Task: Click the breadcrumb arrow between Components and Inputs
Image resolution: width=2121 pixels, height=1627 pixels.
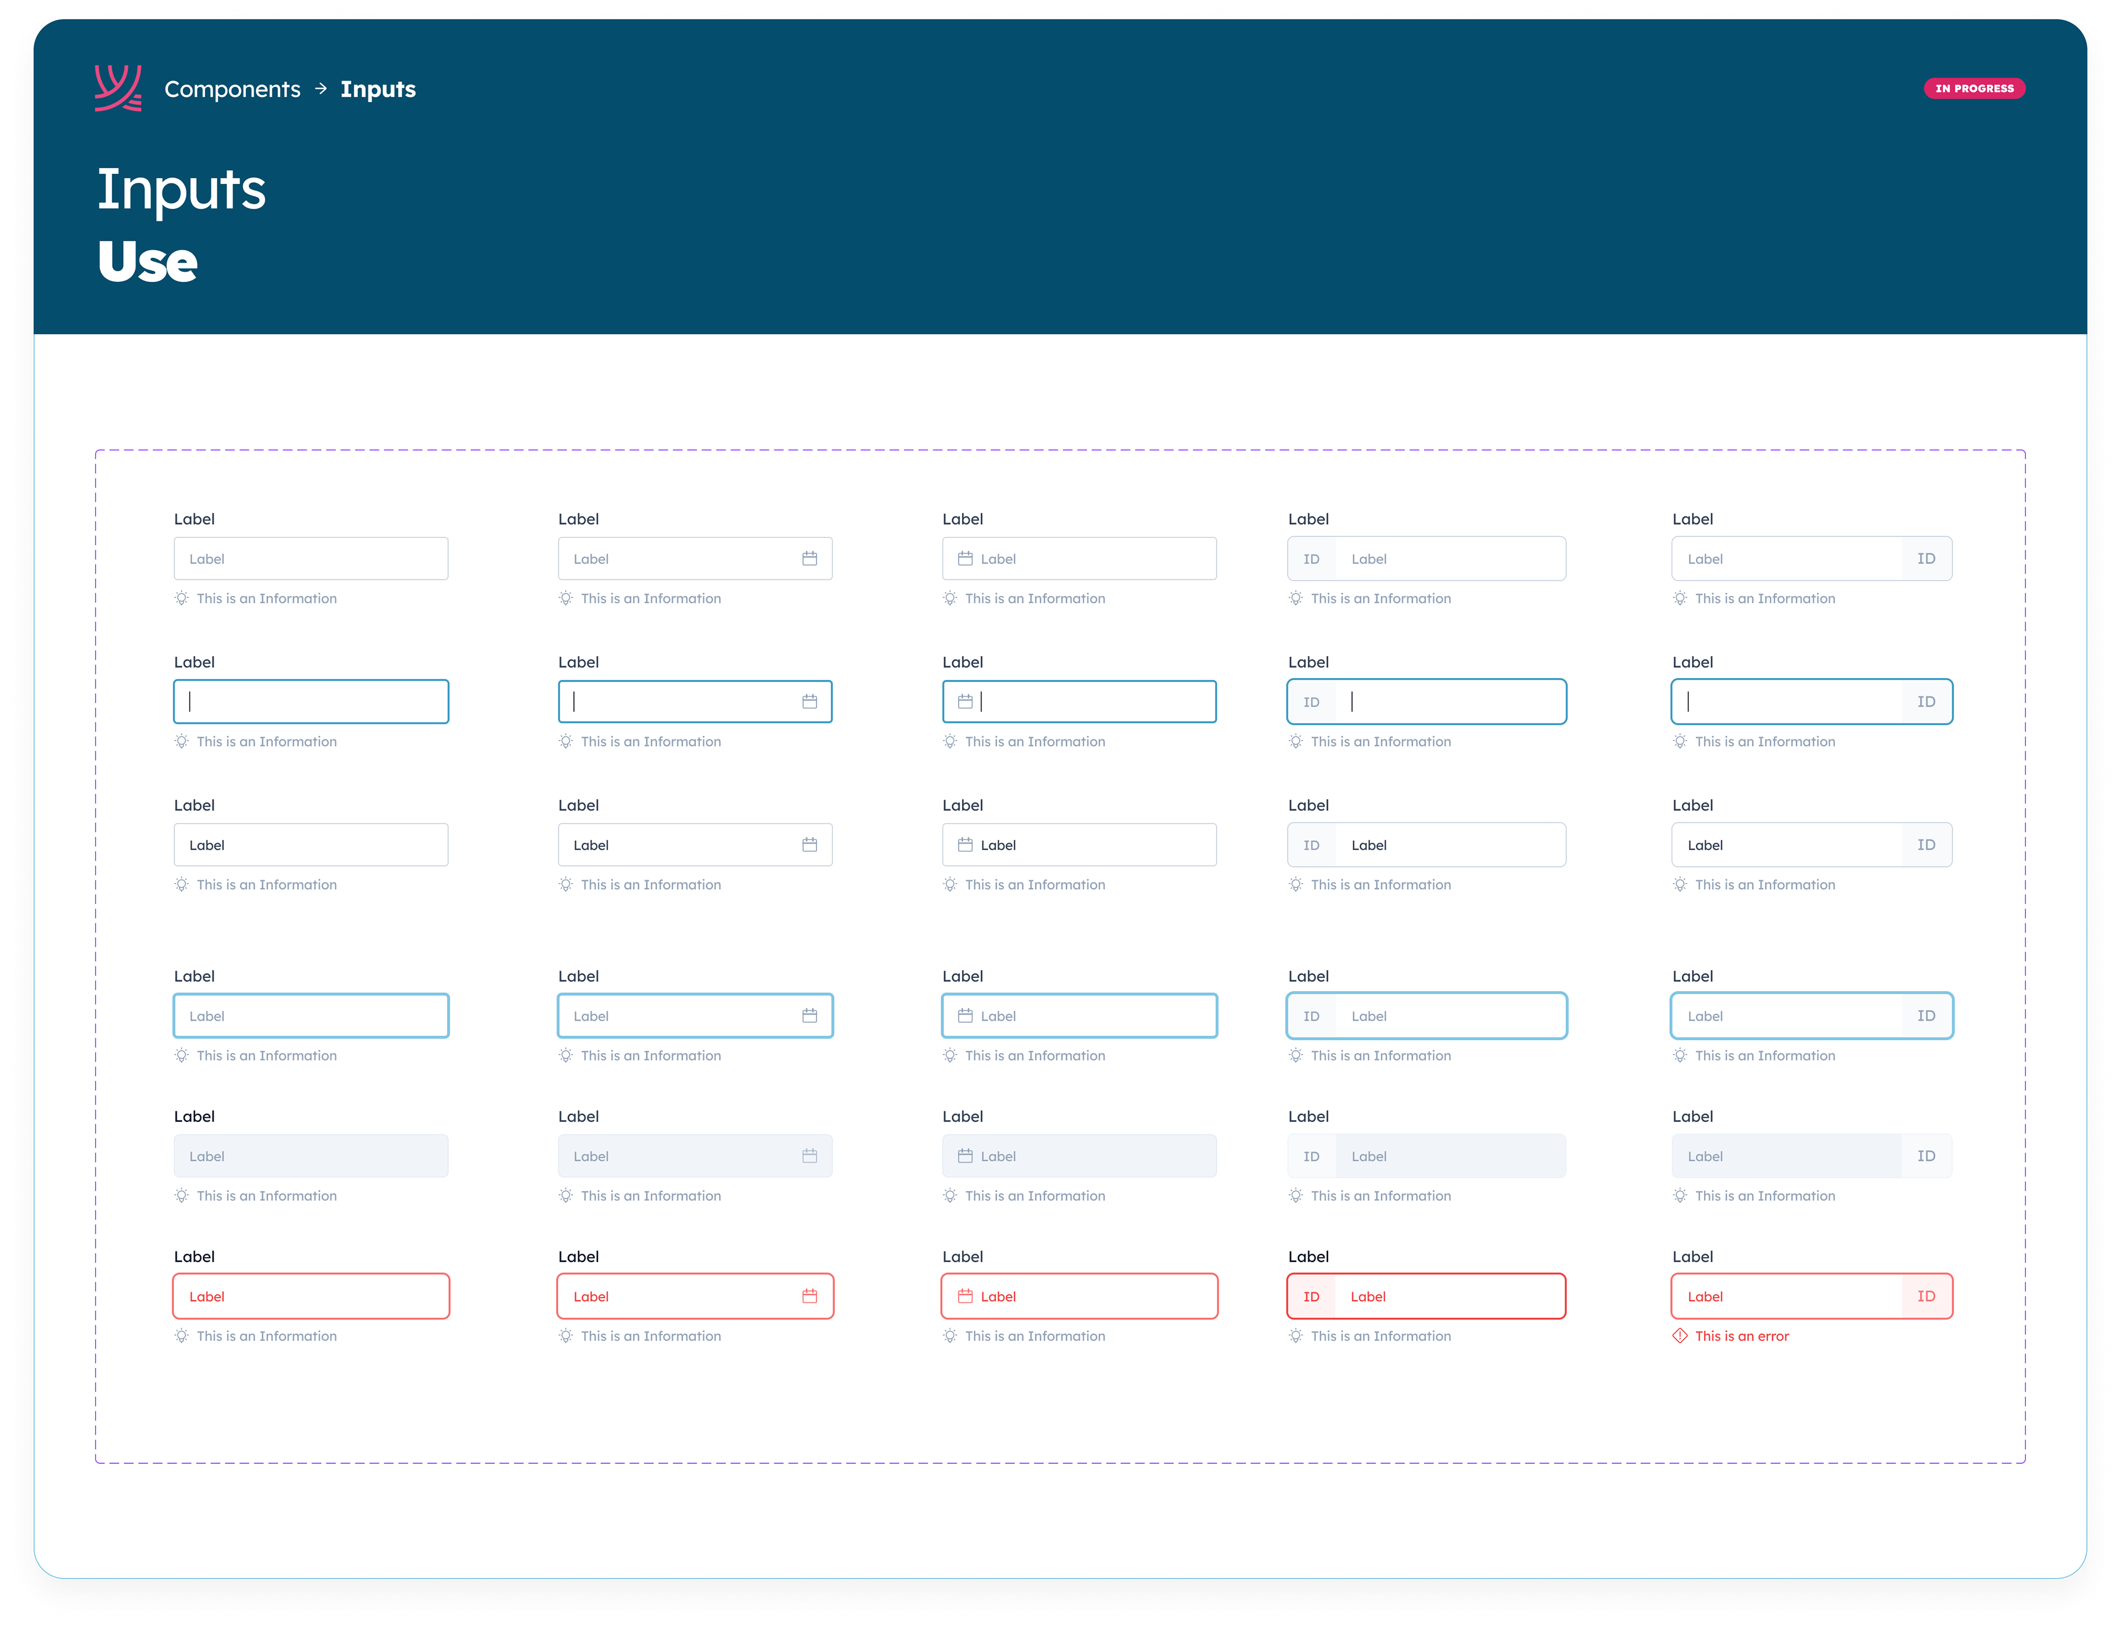Action: (320, 88)
